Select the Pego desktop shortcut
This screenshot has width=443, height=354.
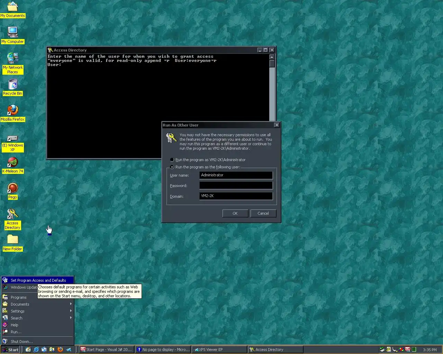(x=12, y=190)
